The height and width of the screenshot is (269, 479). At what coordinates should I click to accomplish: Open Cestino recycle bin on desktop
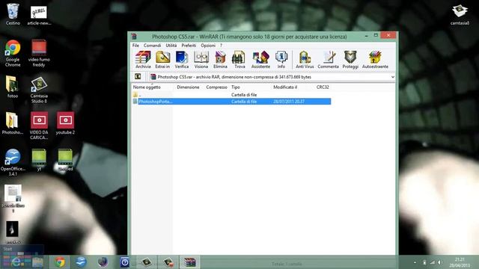tap(13, 14)
